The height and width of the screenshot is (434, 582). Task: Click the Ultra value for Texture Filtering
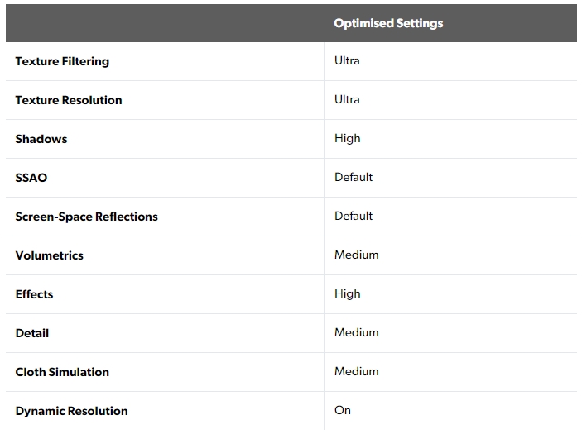(x=347, y=60)
